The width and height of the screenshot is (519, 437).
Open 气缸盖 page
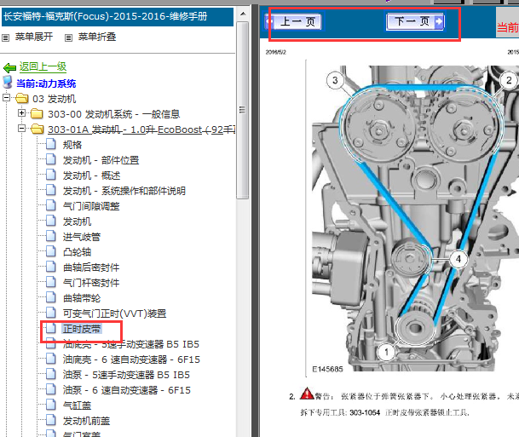point(77,405)
